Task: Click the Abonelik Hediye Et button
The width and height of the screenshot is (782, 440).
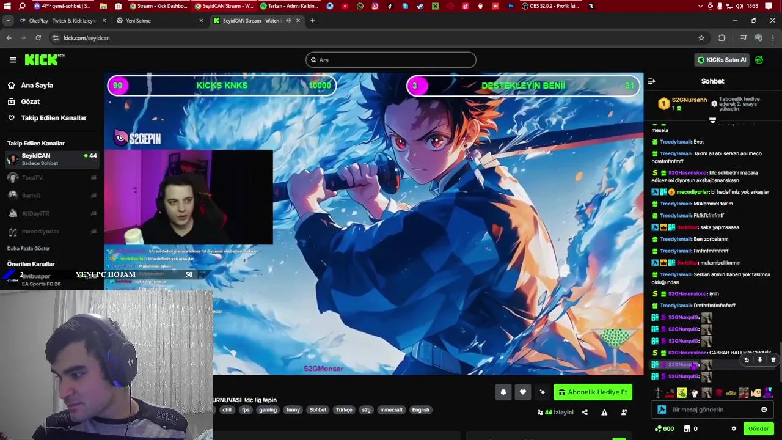Action: tap(593, 392)
